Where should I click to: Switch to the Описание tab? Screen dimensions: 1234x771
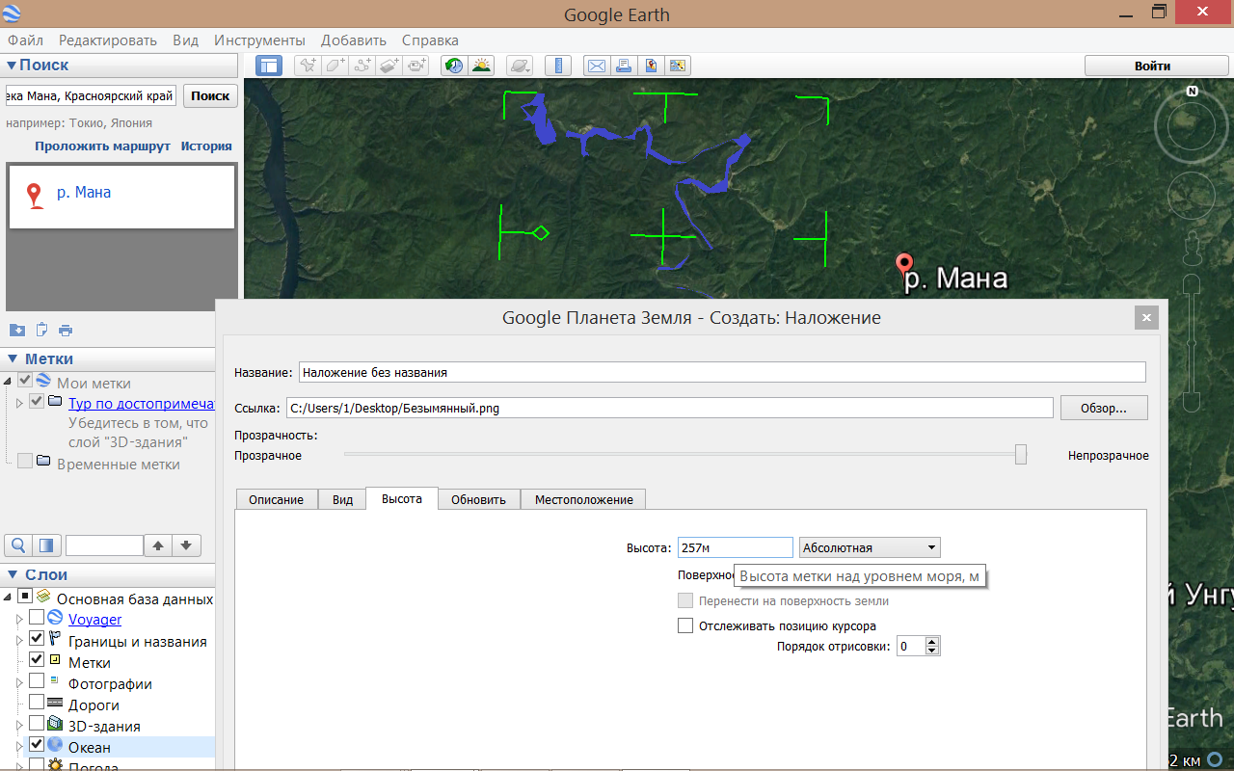click(277, 499)
